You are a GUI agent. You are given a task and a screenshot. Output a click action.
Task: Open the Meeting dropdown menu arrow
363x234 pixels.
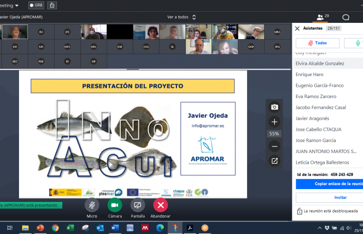17,5
